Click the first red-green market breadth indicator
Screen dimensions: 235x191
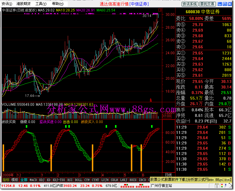(x=127, y=186)
